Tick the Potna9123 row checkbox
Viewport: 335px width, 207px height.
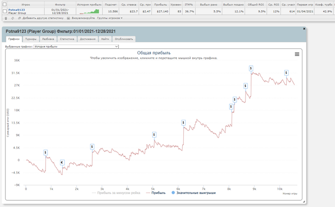[4, 11]
